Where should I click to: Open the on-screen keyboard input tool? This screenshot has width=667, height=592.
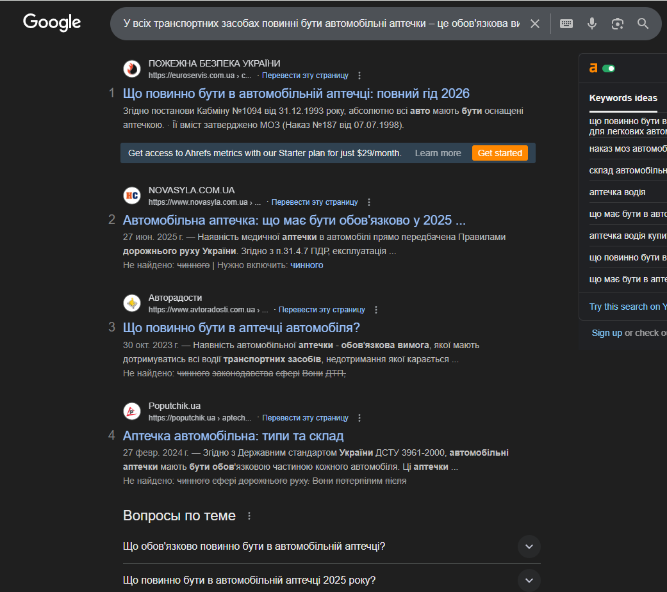pyautogui.click(x=566, y=24)
